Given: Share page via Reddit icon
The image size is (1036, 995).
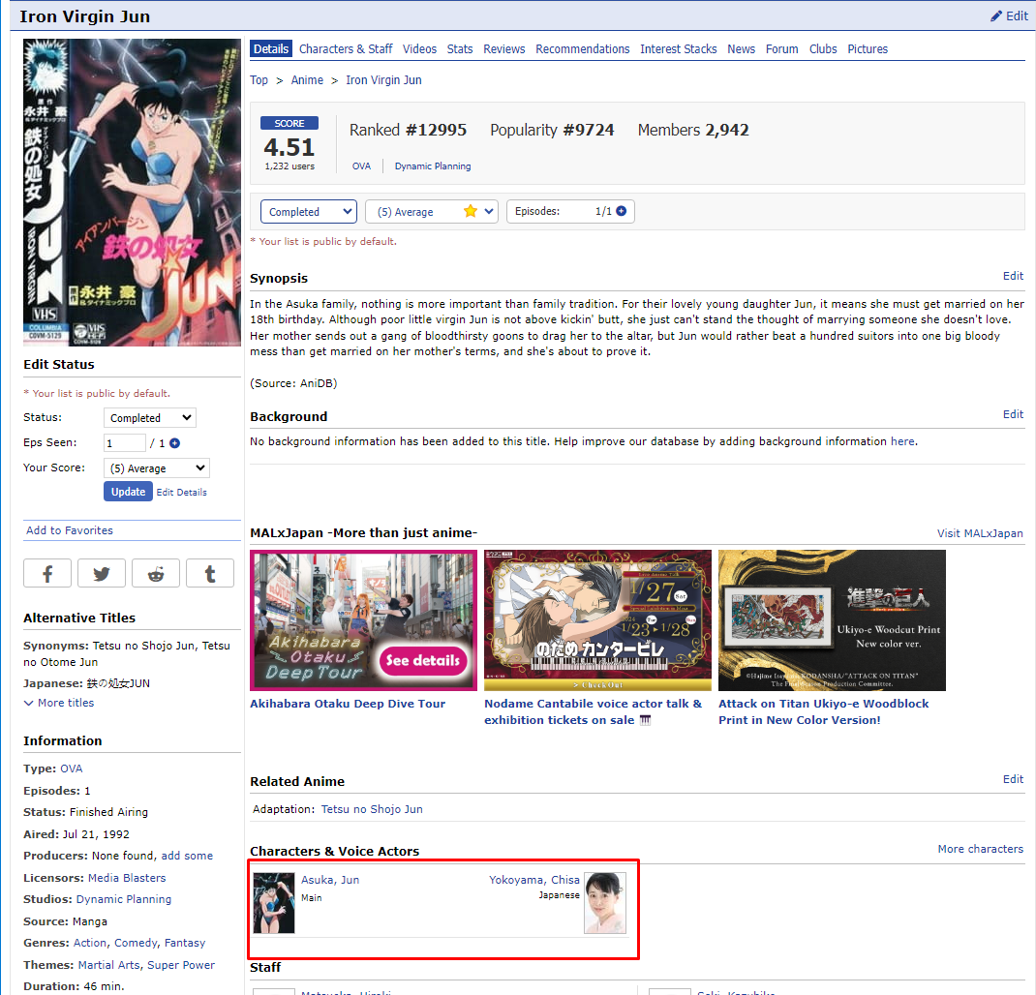Looking at the screenshot, I should pyautogui.click(x=156, y=573).
